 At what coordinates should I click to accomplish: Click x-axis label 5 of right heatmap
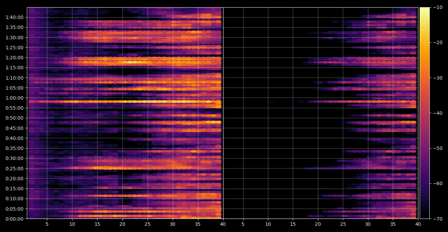pyautogui.click(x=243, y=224)
